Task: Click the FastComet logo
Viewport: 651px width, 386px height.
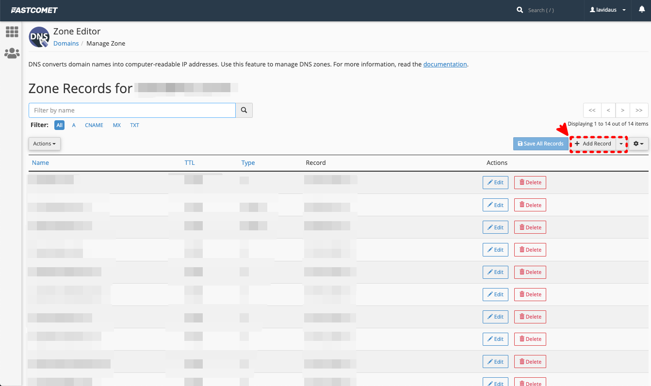Action: [34, 10]
